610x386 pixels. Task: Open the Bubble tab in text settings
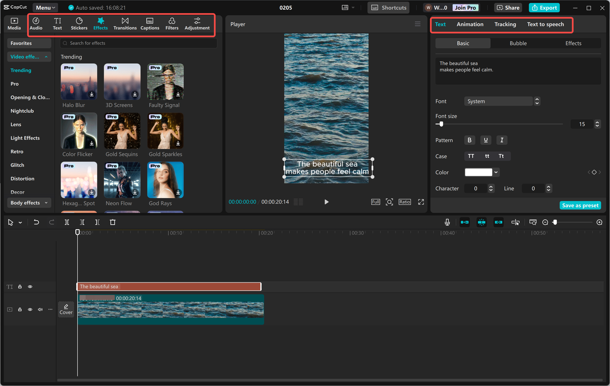point(518,43)
